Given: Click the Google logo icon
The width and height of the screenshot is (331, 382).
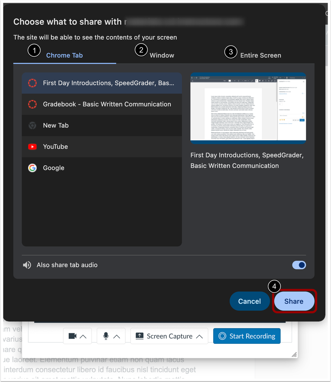Looking at the screenshot, I should coord(32,168).
